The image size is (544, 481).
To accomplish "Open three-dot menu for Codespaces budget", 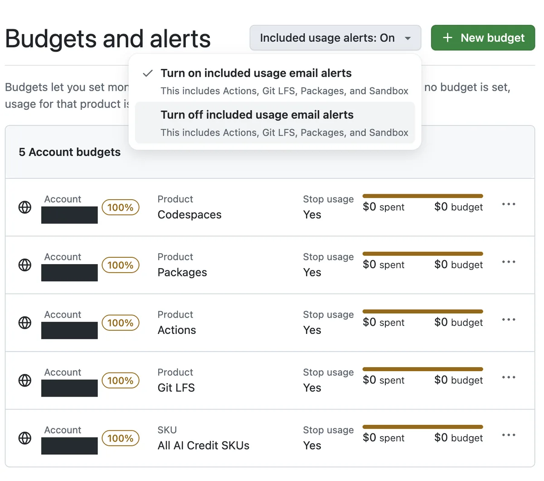I will coord(509,204).
